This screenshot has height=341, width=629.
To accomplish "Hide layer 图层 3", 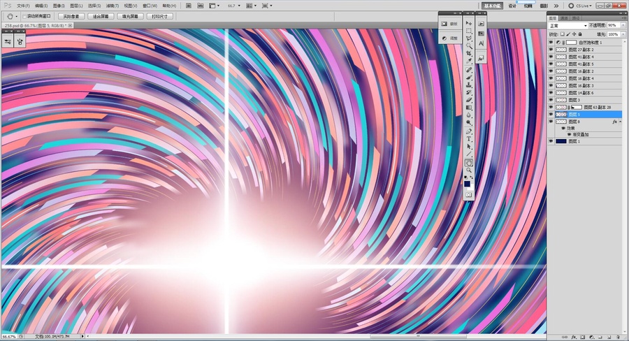I will point(551,100).
